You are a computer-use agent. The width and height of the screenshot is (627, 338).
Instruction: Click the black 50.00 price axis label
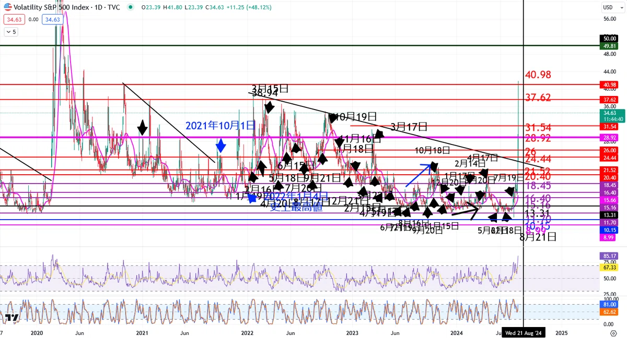[x=610, y=39]
